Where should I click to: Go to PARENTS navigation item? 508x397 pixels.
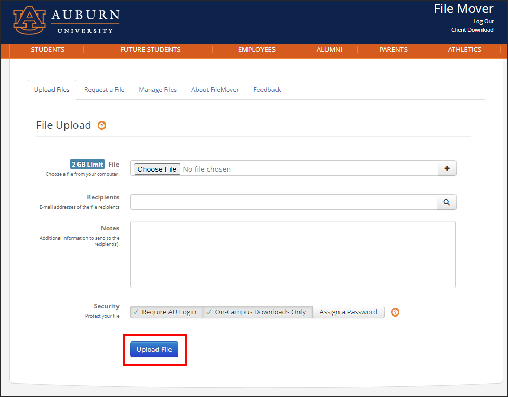[x=393, y=50]
